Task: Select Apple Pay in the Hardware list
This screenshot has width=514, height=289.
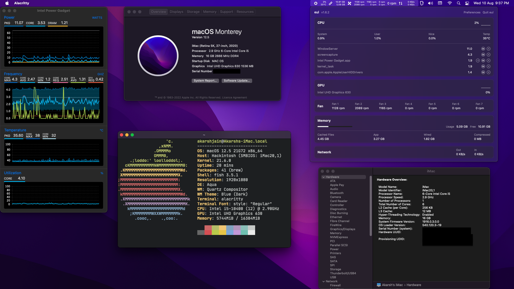Action: [337, 185]
